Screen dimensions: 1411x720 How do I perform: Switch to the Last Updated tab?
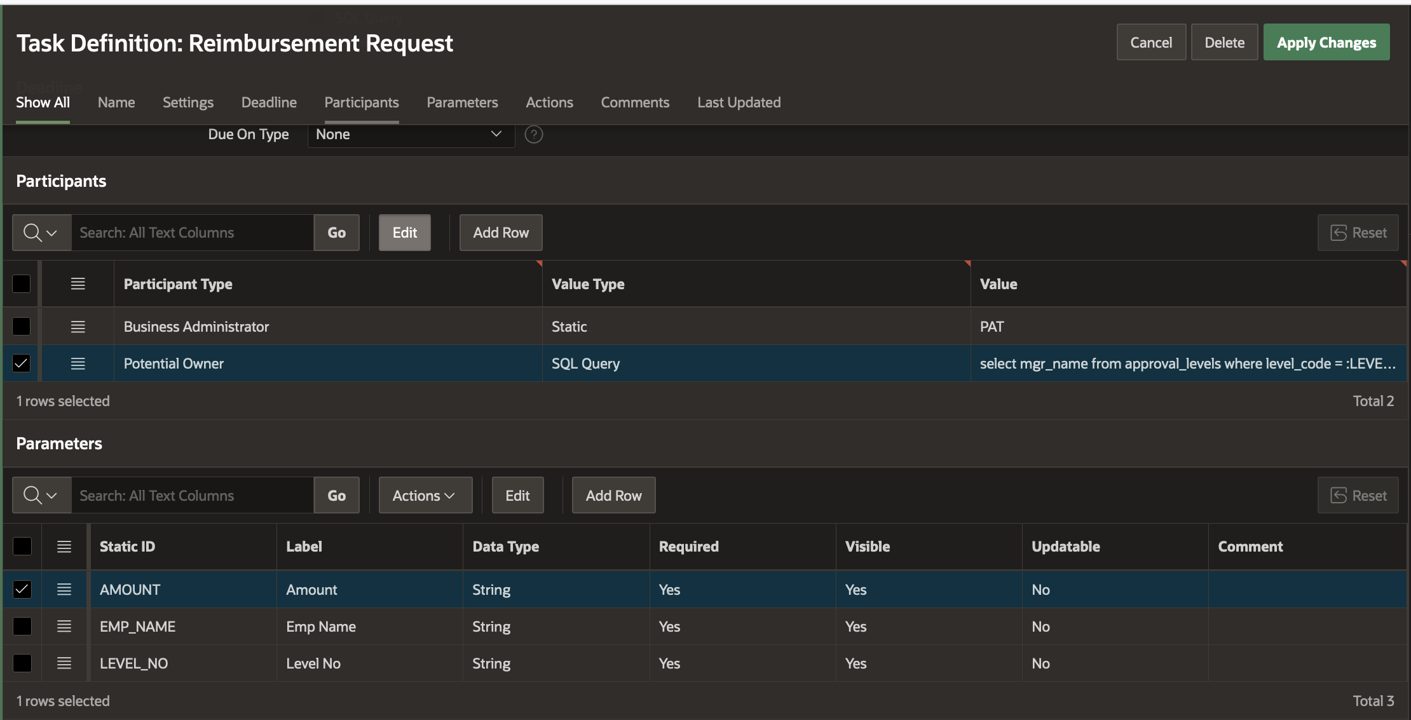[739, 102]
